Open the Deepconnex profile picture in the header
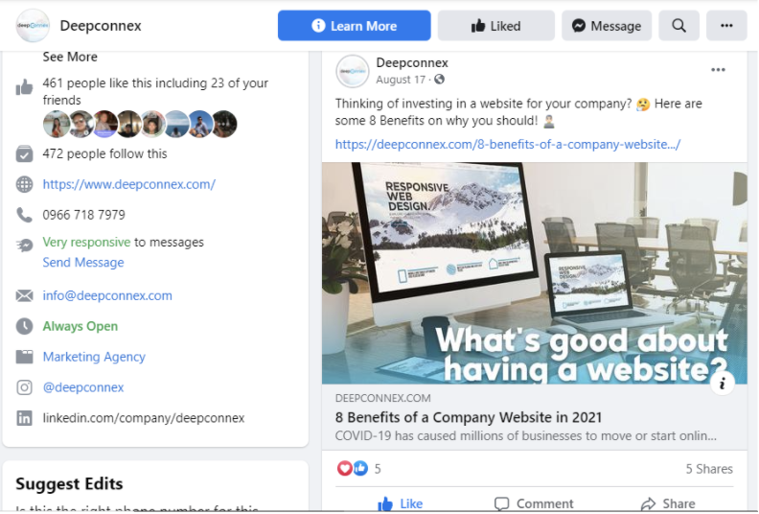This screenshot has height=514, width=759. (33, 26)
